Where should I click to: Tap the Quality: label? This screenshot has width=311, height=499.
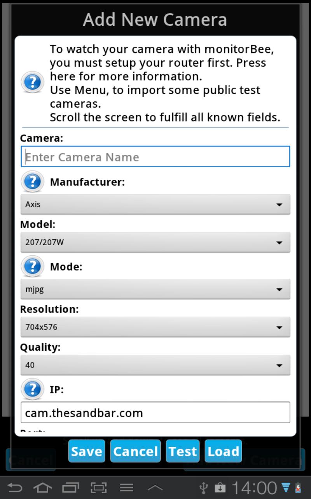(x=40, y=347)
